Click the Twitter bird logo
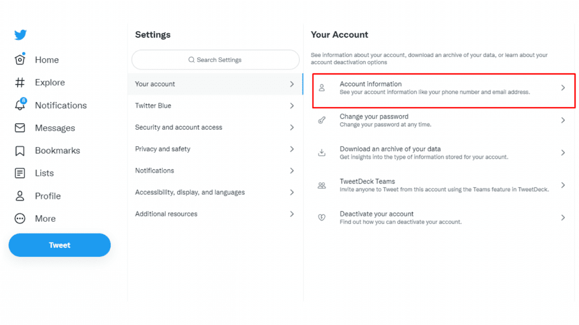Viewport: 579px width, 325px height. 20,34
